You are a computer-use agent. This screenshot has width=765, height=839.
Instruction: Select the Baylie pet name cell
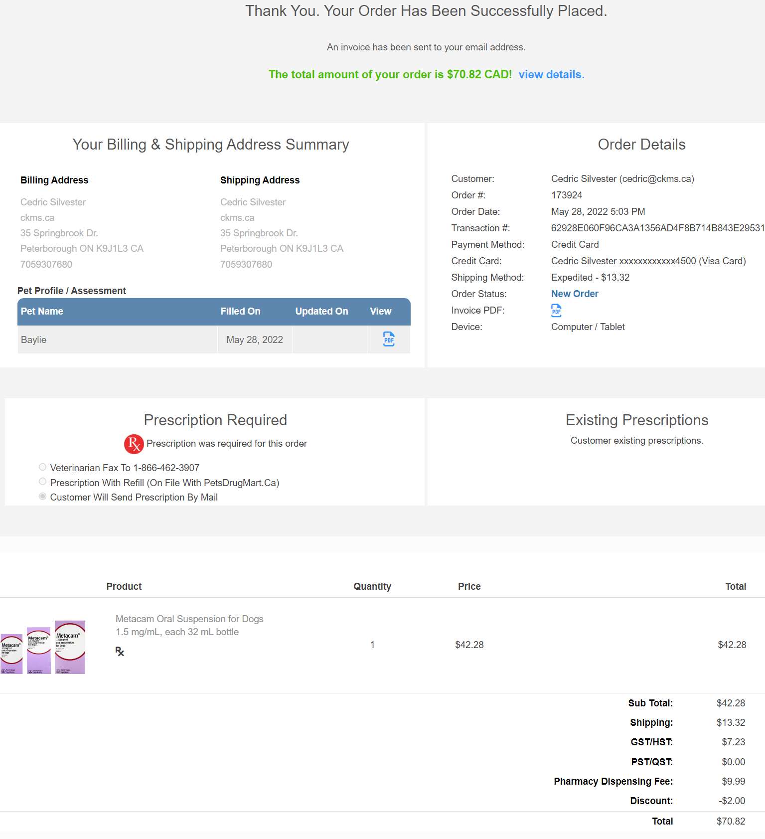pos(34,340)
